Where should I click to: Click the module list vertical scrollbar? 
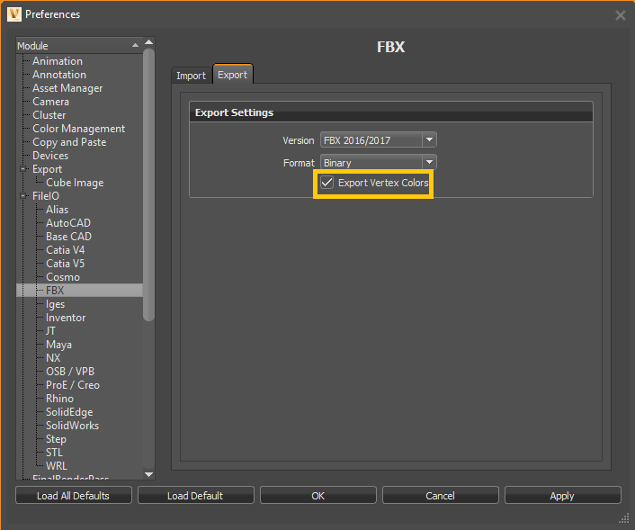tap(149, 180)
